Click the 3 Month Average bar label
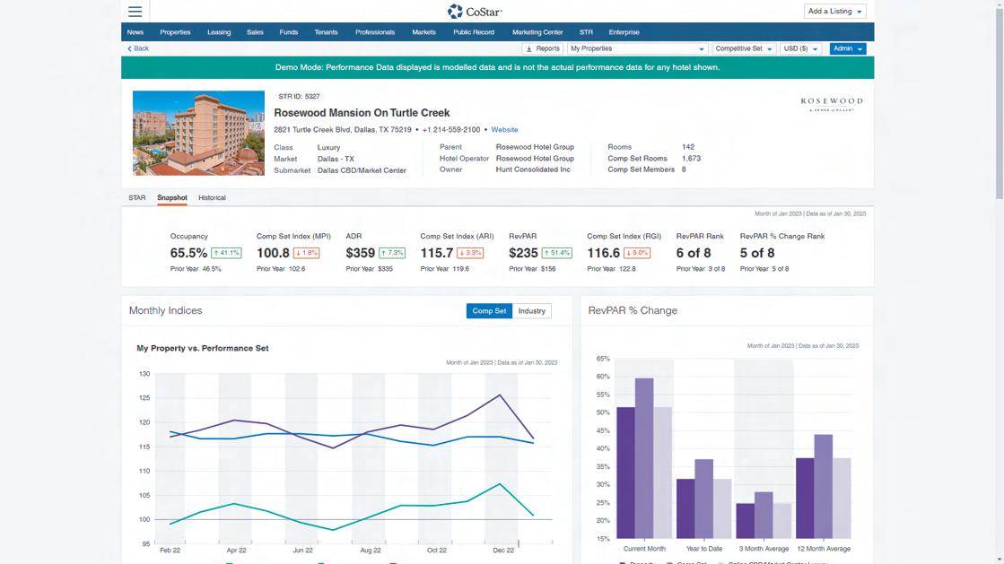The width and height of the screenshot is (1004, 564). pos(764,549)
